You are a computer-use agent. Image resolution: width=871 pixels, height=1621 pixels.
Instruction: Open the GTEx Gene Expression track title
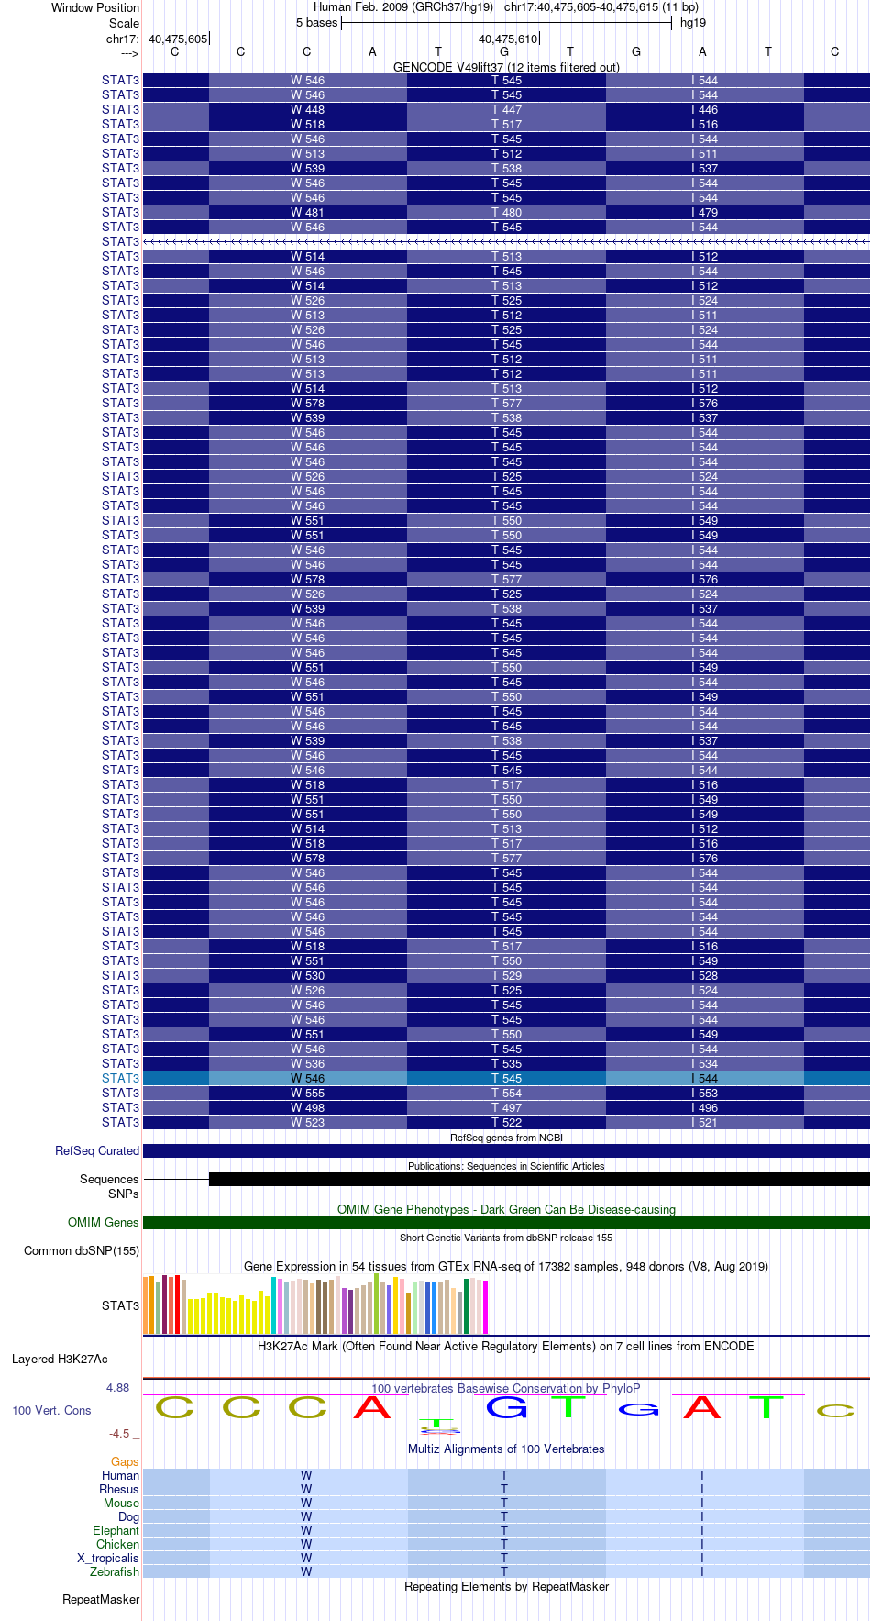click(x=506, y=1266)
